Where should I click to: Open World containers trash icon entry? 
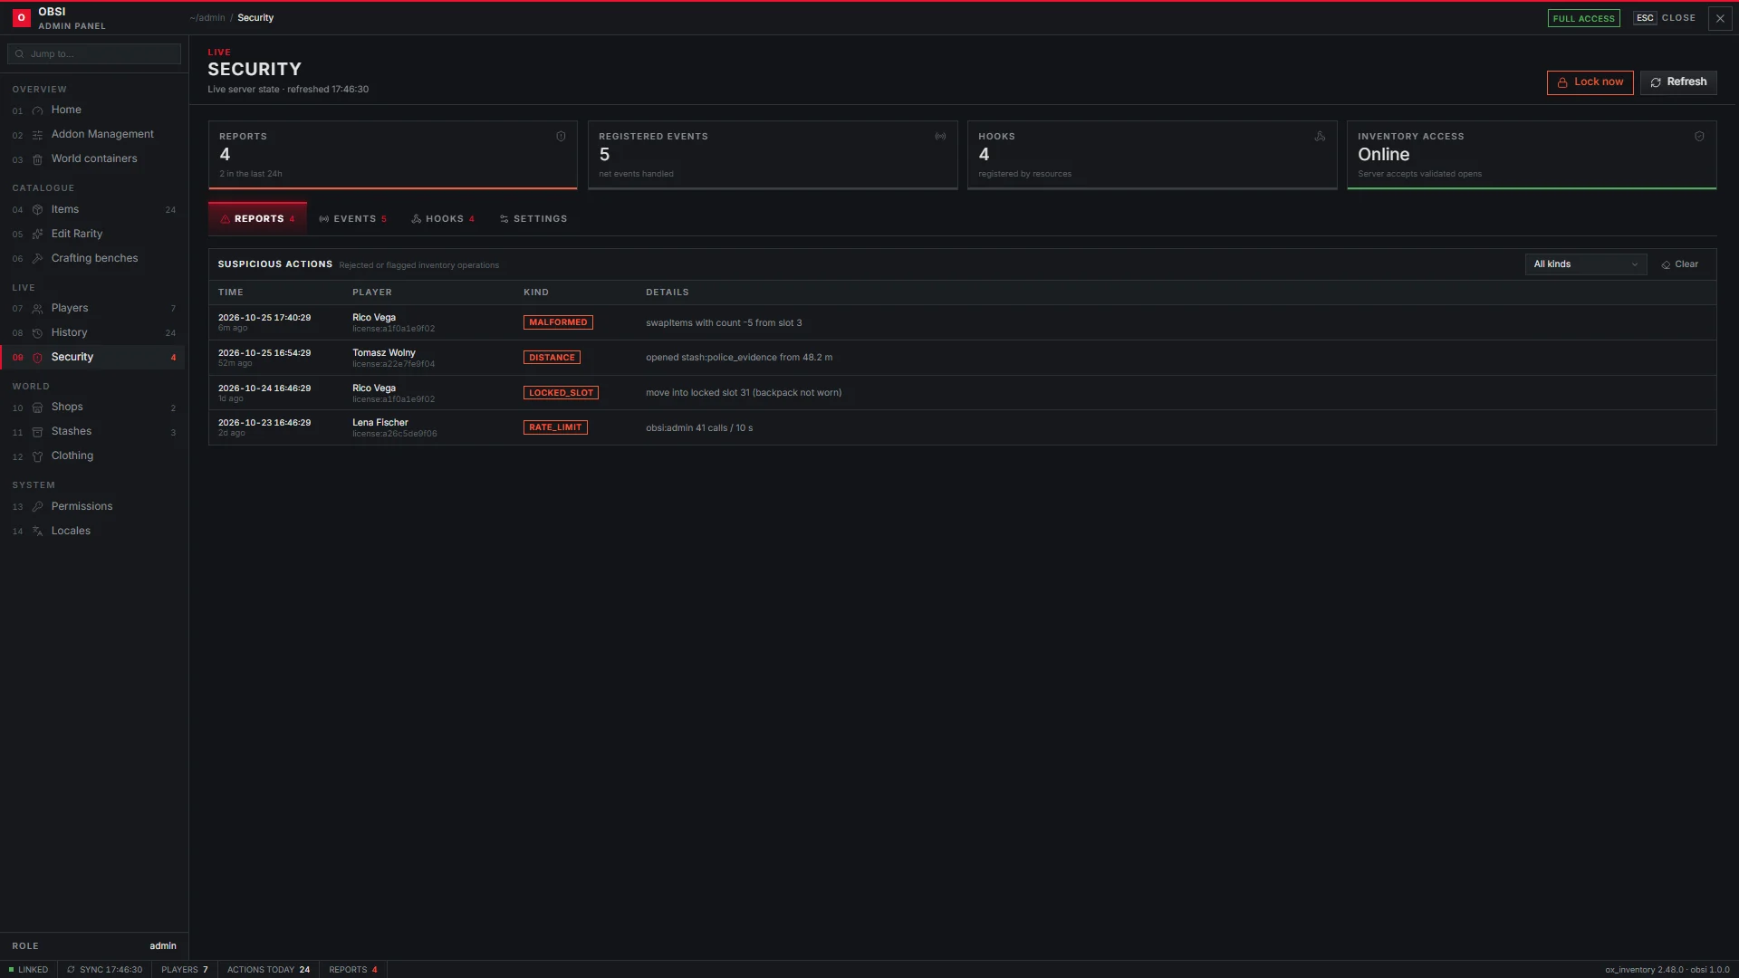[92, 158]
